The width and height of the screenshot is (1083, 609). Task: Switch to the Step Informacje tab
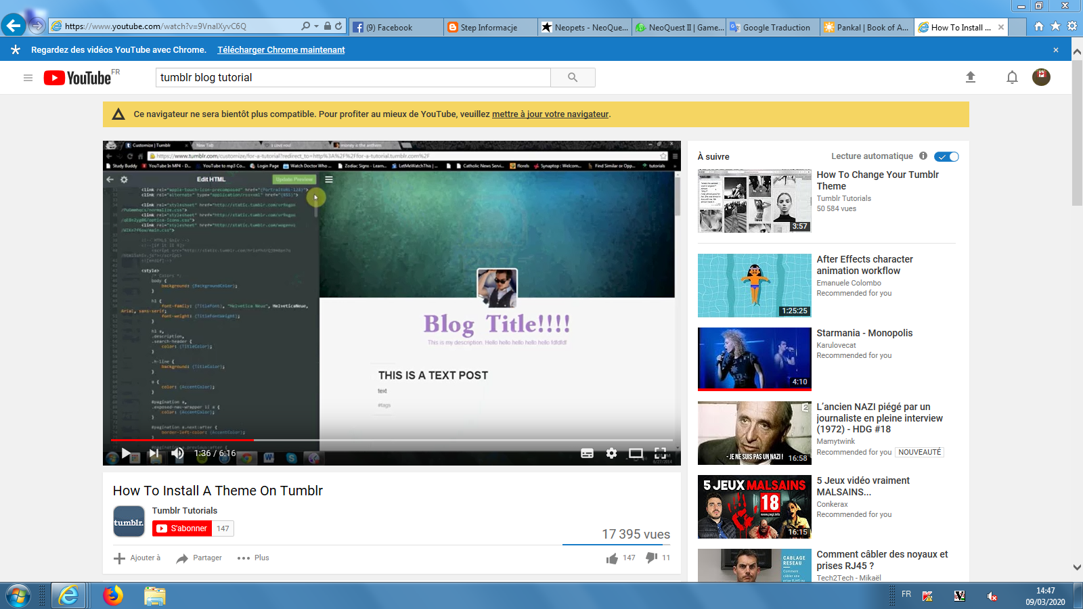[491, 27]
